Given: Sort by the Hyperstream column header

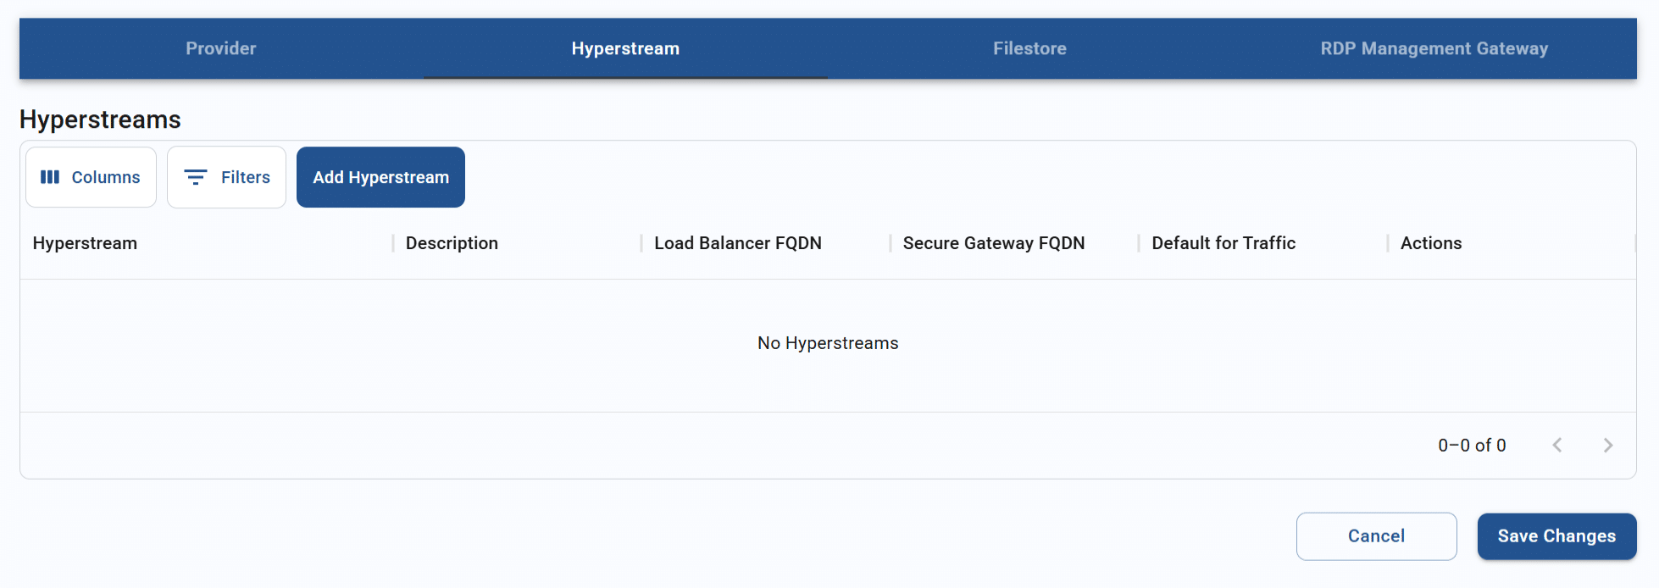Looking at the screenshot, I should 85,243.
